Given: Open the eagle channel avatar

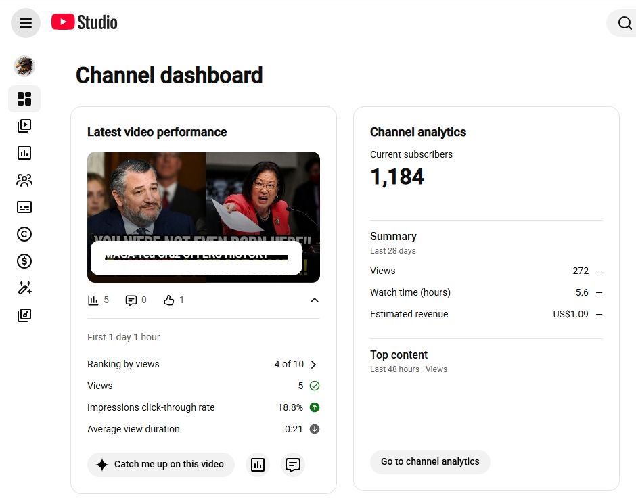Looking at the screenshot, I should [24, 66].
